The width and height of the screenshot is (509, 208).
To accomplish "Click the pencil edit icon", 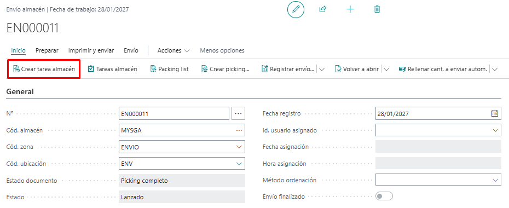I will click(x=296, y=9).
